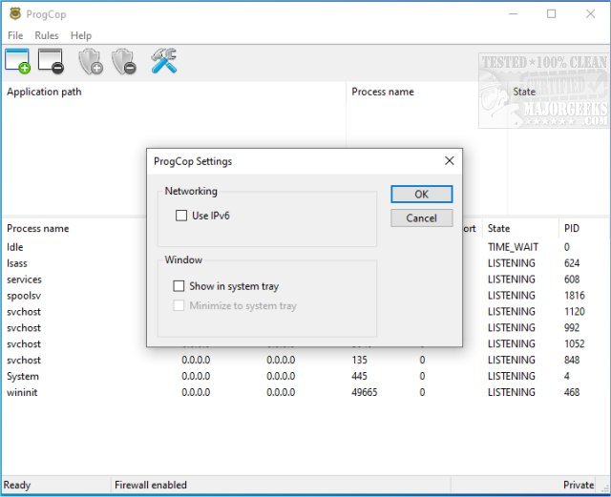The height and width of the screenshot is (497, 611).
Task: Confirm settings with the OK button
Action: [422, 194]
